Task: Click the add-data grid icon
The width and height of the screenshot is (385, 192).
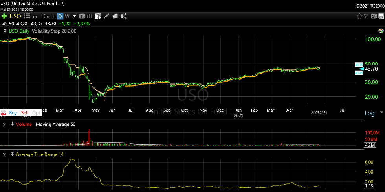Action: click(98, 16)
